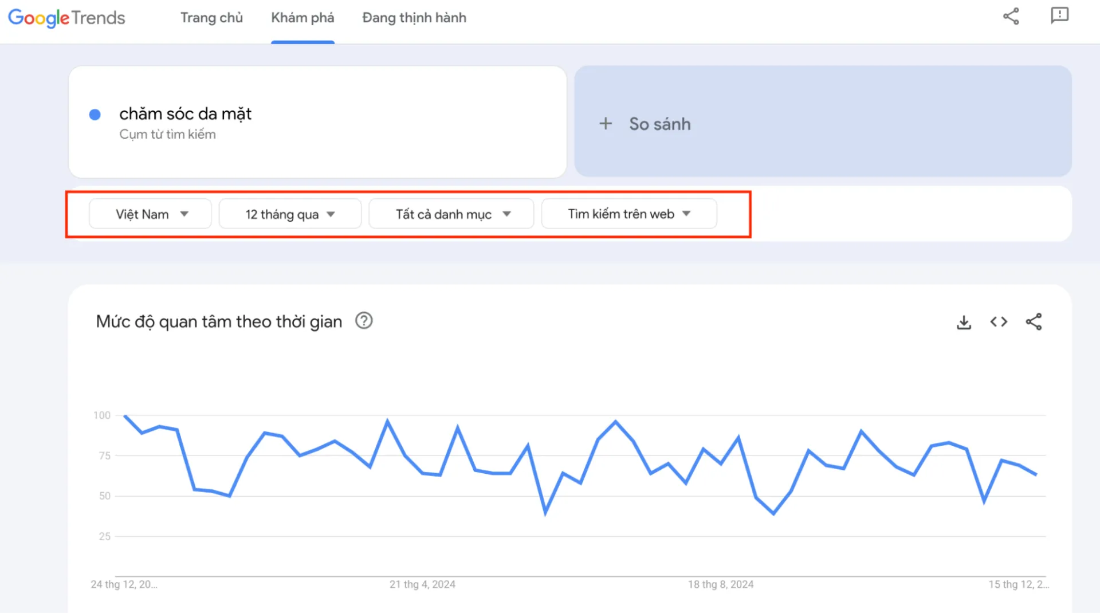
Task: Share the interest over time chart
Action: pyautogui.click(x=1034, y=322)
